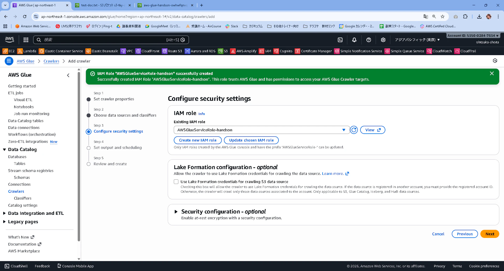This screenshot has width=504, height=271.
Task: Open the browser tab list dropdown
Action: point(5,5)
